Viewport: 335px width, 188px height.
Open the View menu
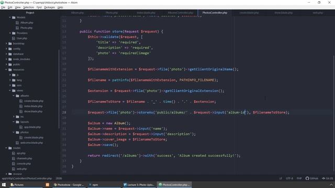tap(18, 7)
